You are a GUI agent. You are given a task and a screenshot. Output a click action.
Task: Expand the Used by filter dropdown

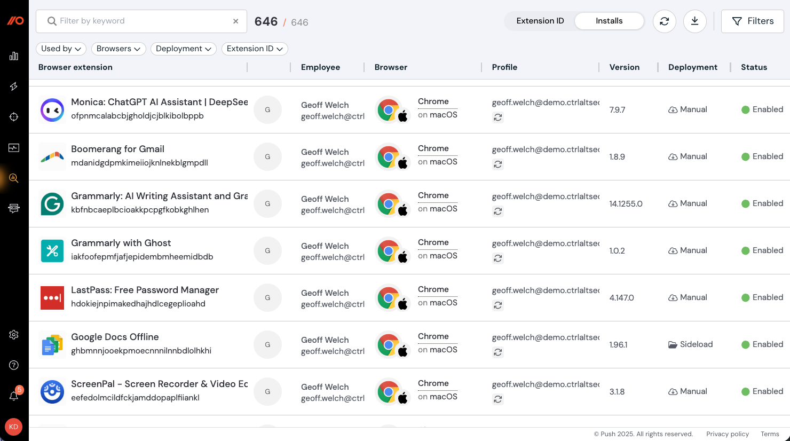tap(61, 49)
